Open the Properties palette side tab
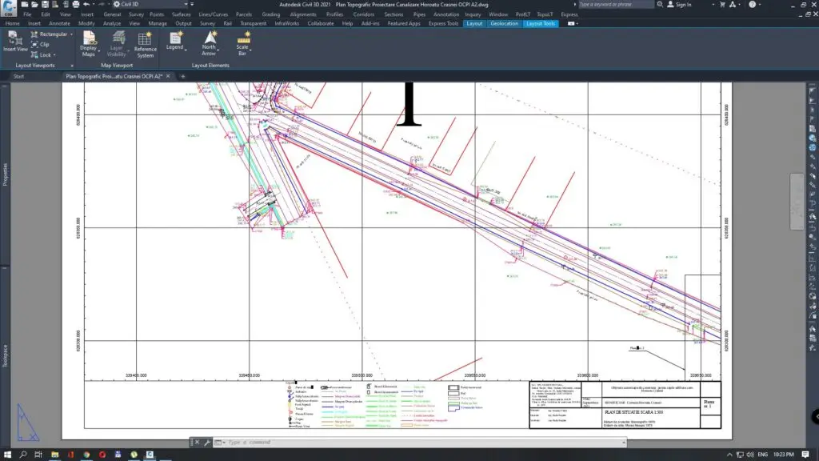819x461 pixels. point(6,174)
